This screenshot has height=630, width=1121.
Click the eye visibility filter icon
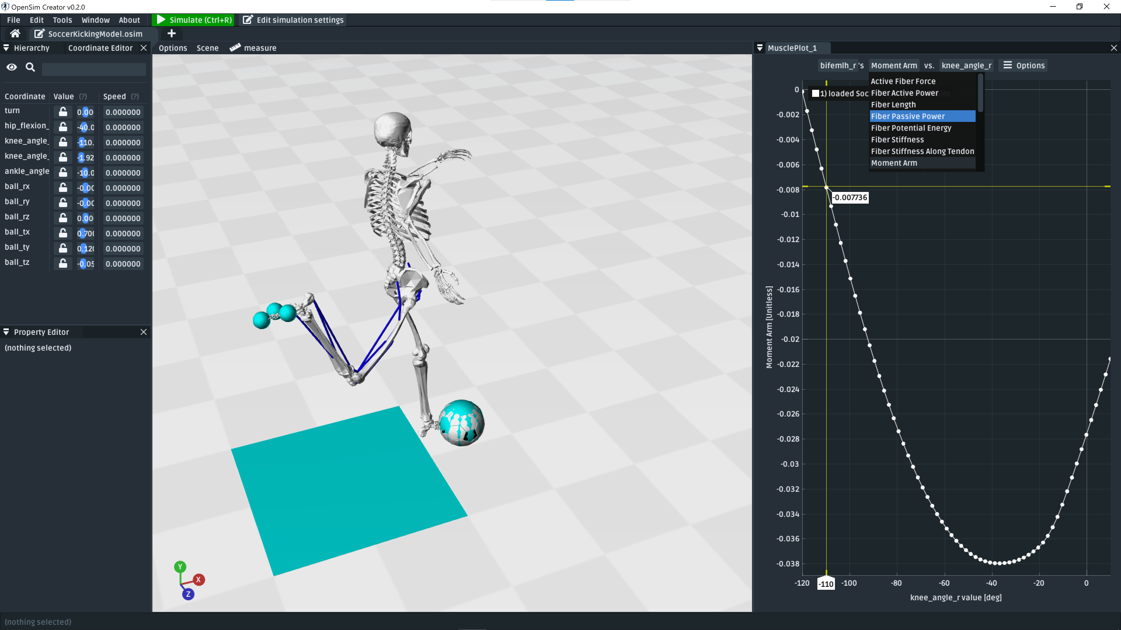click(x=12, y=67)
